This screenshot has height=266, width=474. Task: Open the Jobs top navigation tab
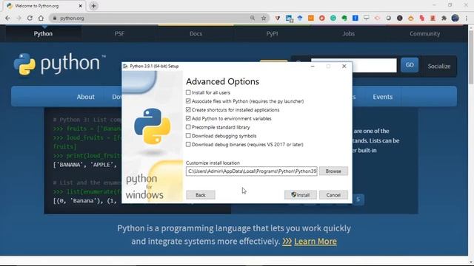(x=348, y=33)
